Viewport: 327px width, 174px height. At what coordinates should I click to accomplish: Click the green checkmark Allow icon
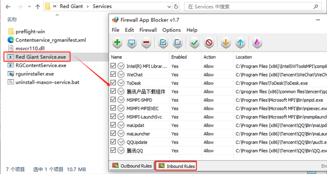[x=194, y=42]
